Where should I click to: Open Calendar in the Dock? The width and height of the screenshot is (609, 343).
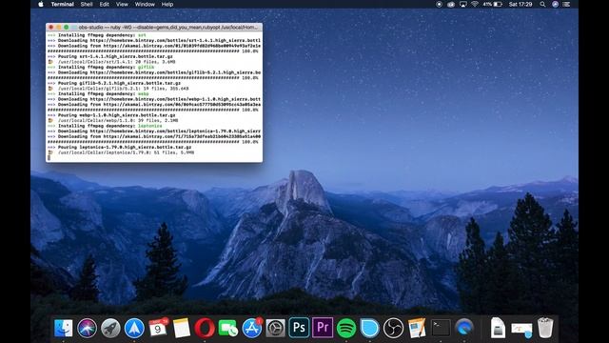(x=158, y=328)
